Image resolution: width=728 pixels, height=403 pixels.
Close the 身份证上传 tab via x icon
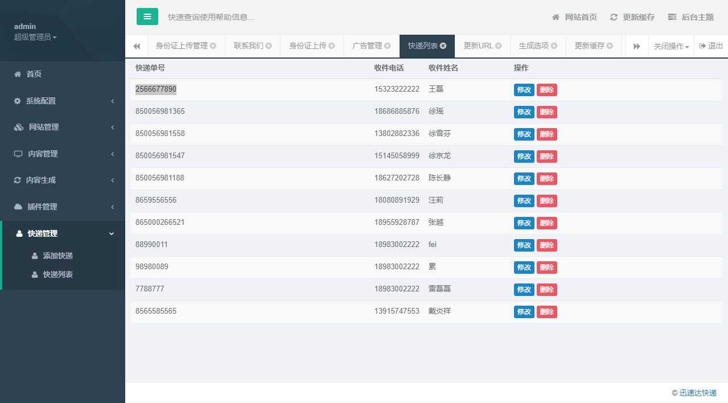(x=331, y=46)
